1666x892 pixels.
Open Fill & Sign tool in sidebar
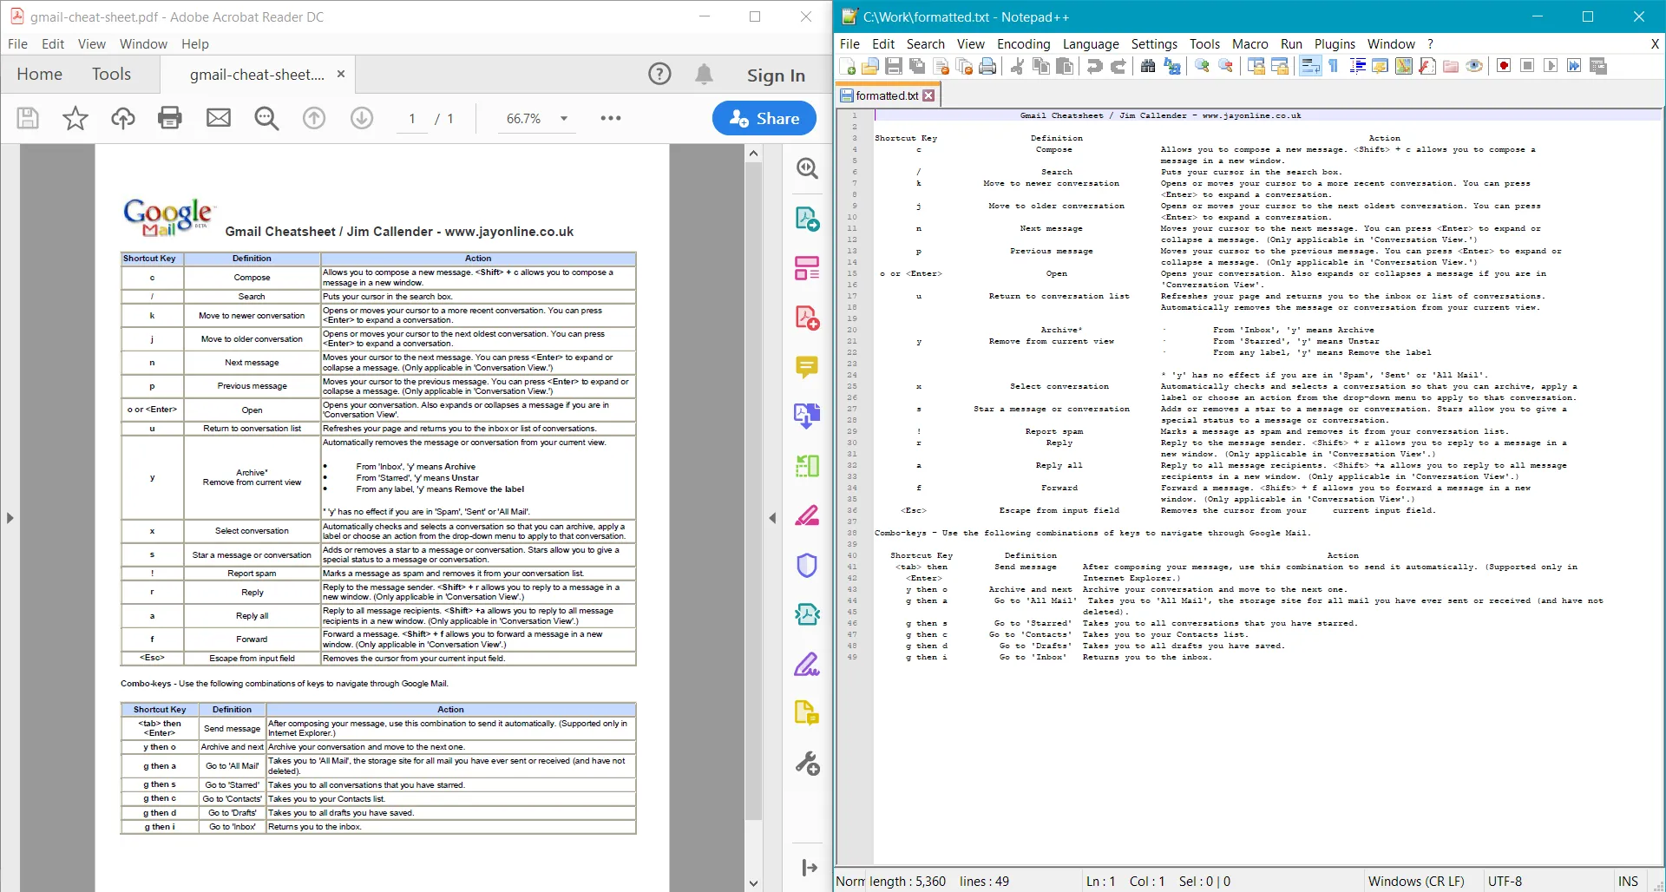(807, 665)
